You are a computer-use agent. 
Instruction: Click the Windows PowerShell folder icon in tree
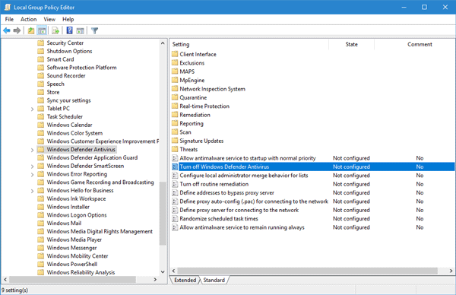tap(41, 264)
